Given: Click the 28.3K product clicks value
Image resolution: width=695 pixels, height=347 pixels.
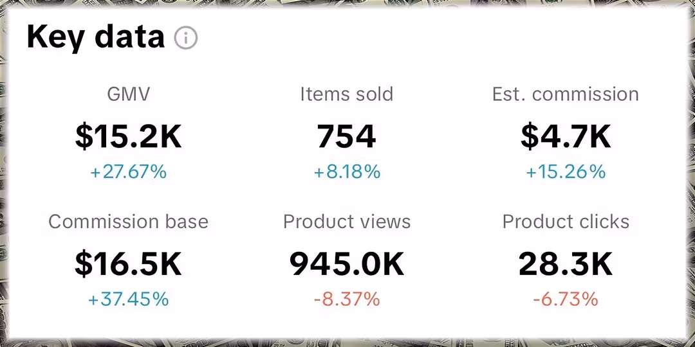Looking at the screenshot, I should click(566, 264).
